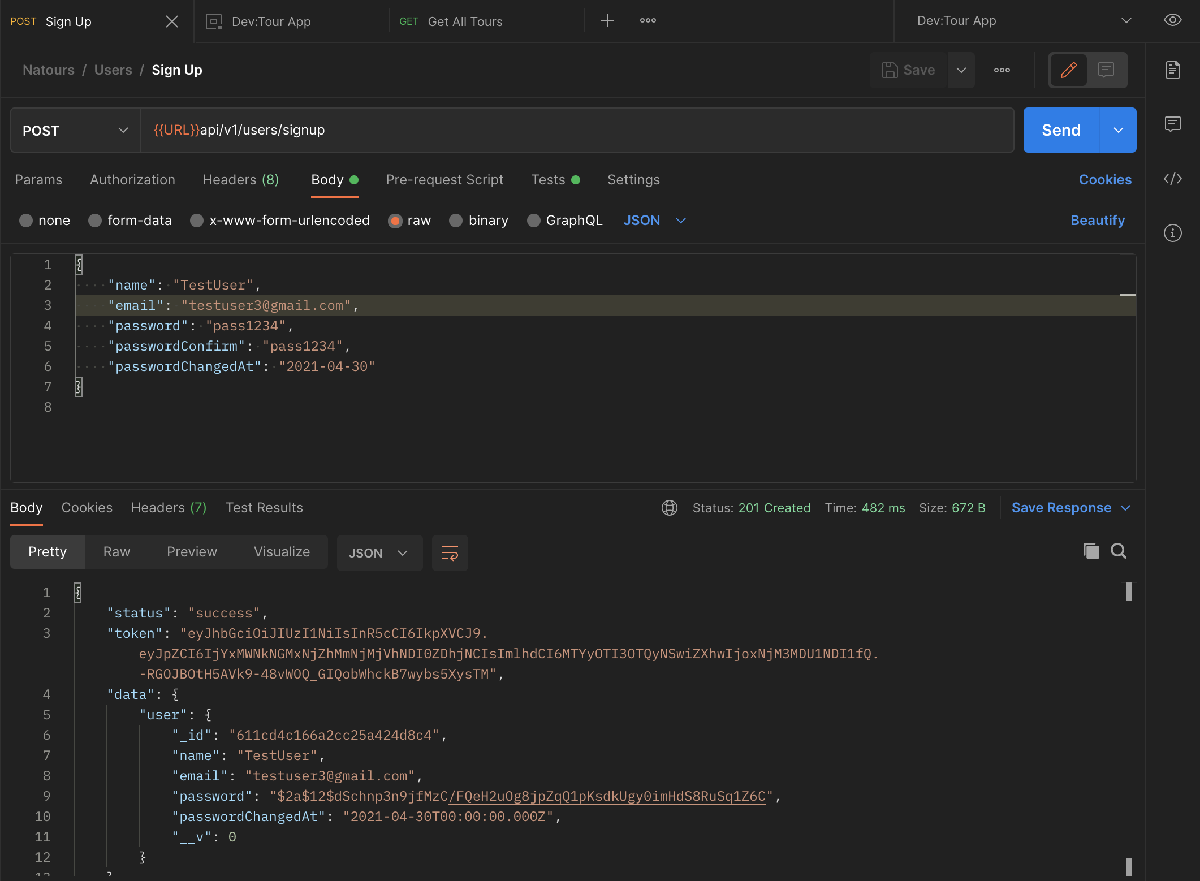Screen dimensions: 1200x881
Task: Click the Beautify icon to format JSON
Action: click(1098, 220)
